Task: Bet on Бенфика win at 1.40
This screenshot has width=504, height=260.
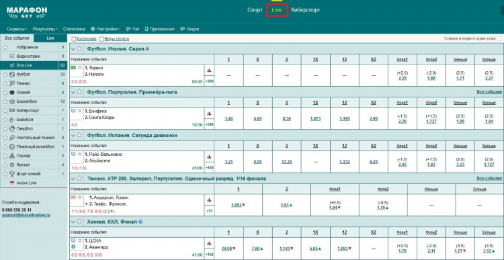Action: click(x=229, y=119)
